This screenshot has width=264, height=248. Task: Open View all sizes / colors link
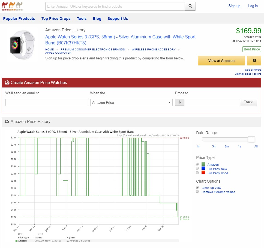coord(248,74)
